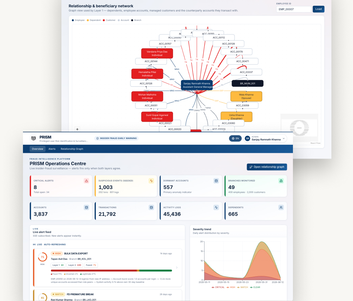Click the Employee legend color dot
The height and width of the screenshot is (301, 353).
pos(73,20)
